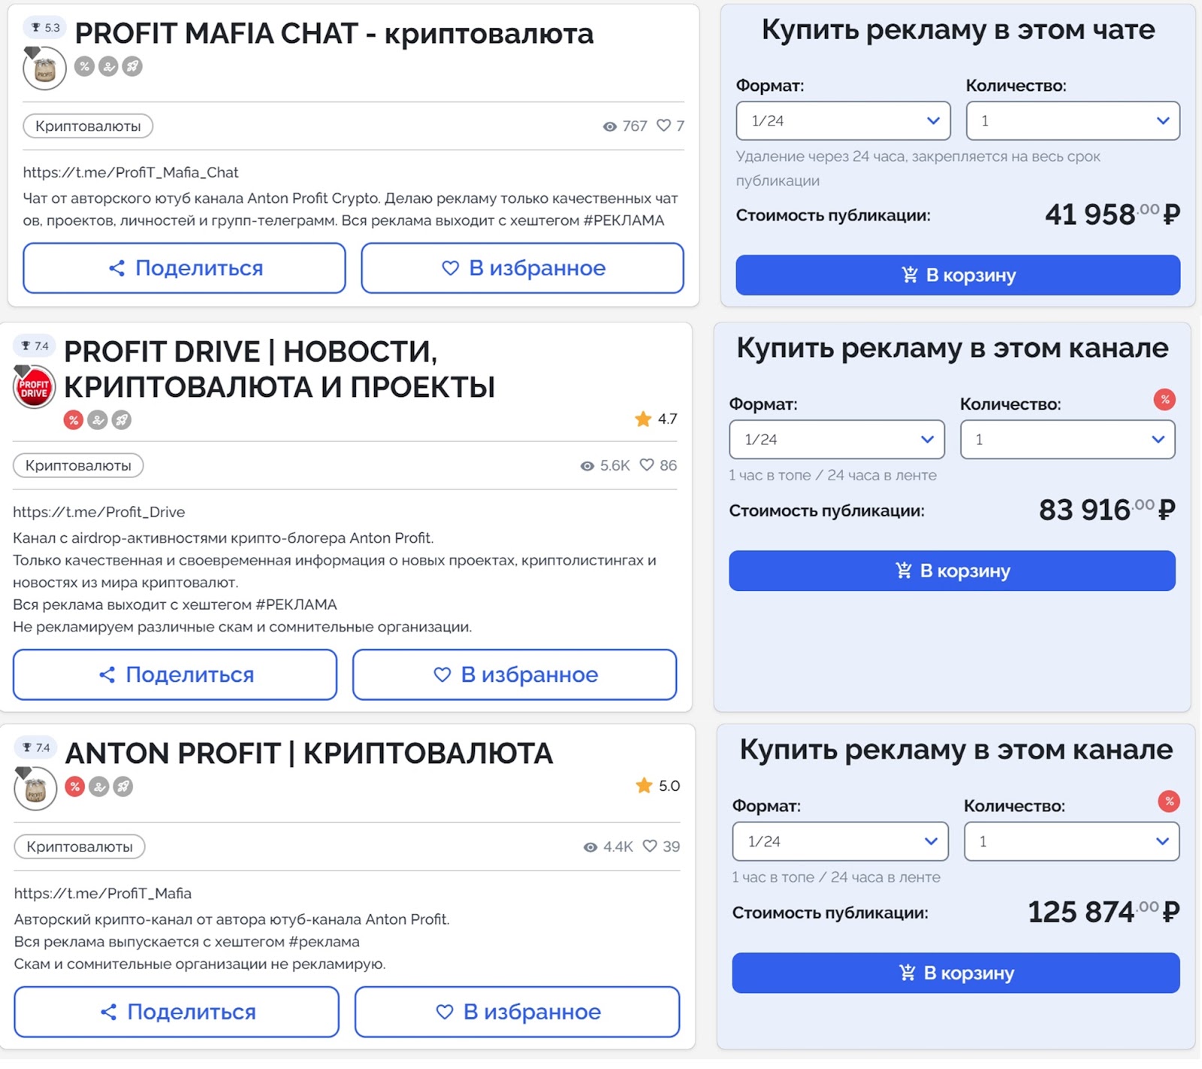Add ANTON PROFIT channel to favorites
Image resolution: width=1202 pixels, height=1069 pixels.
[x=517, y=1012]
